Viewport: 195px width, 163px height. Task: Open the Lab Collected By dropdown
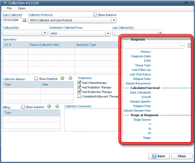click(x=160, y=32)
